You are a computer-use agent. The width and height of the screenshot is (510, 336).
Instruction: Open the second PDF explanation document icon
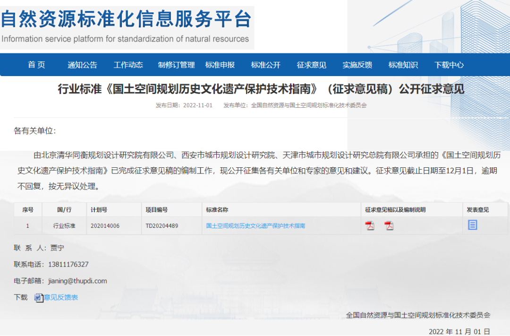[389, 226]
